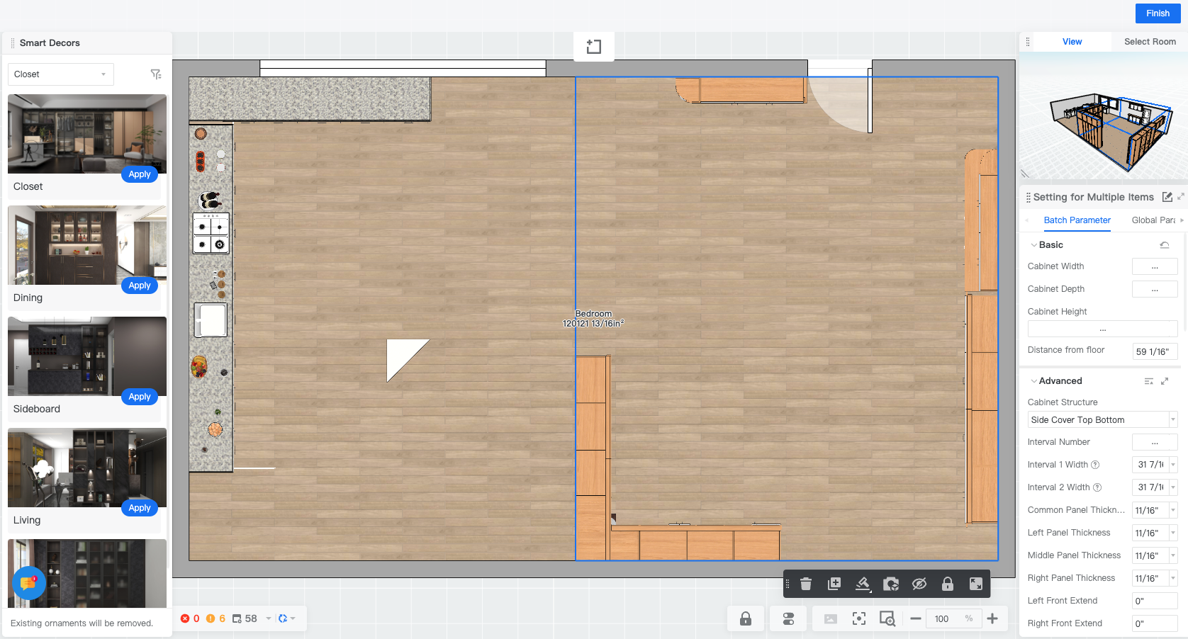Click the fit-to-view target icon
This screenshot has width=1188, height=639.
(x=859, y=618)
